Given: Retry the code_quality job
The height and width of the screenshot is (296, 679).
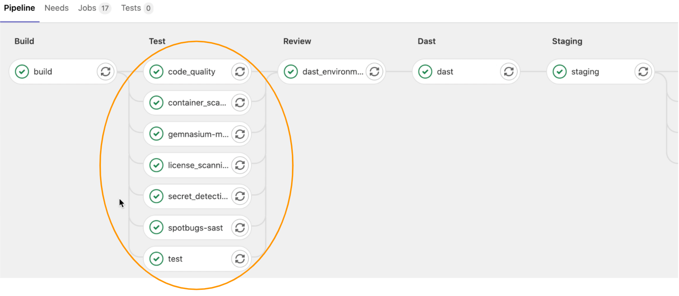Looking at the screenshot, I should [x=240, y=72].
